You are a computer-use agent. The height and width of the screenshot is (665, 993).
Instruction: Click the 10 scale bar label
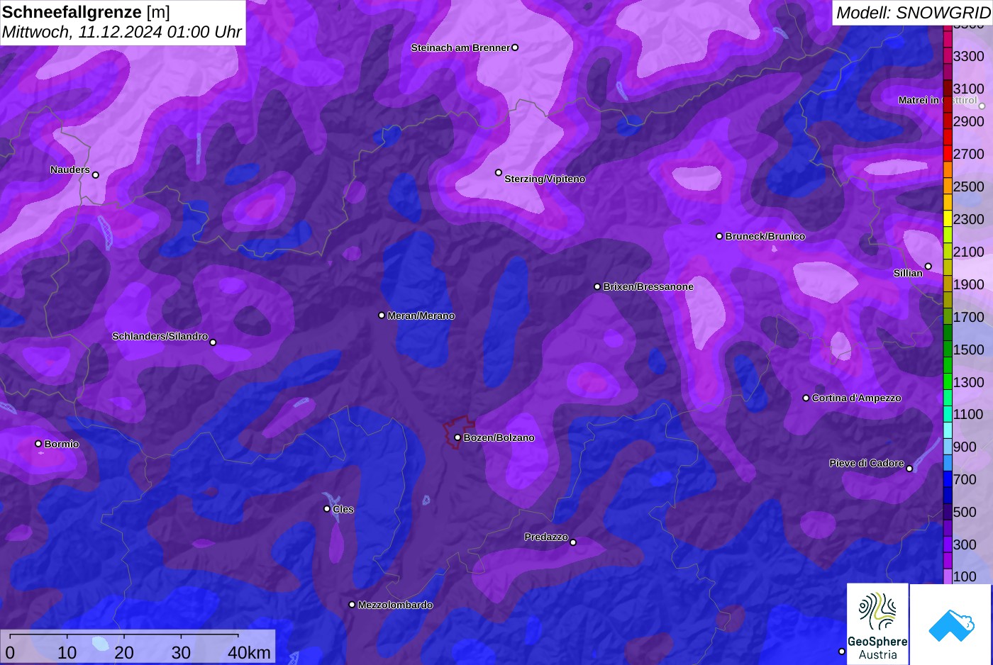[67, 652]
